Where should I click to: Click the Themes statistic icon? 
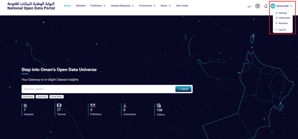[59, 105]
